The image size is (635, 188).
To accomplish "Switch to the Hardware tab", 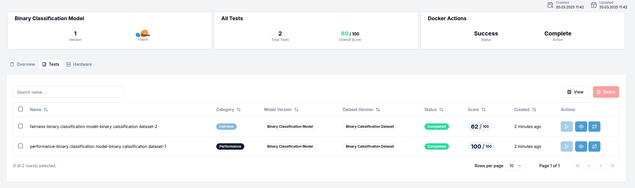I will (79, 64).
